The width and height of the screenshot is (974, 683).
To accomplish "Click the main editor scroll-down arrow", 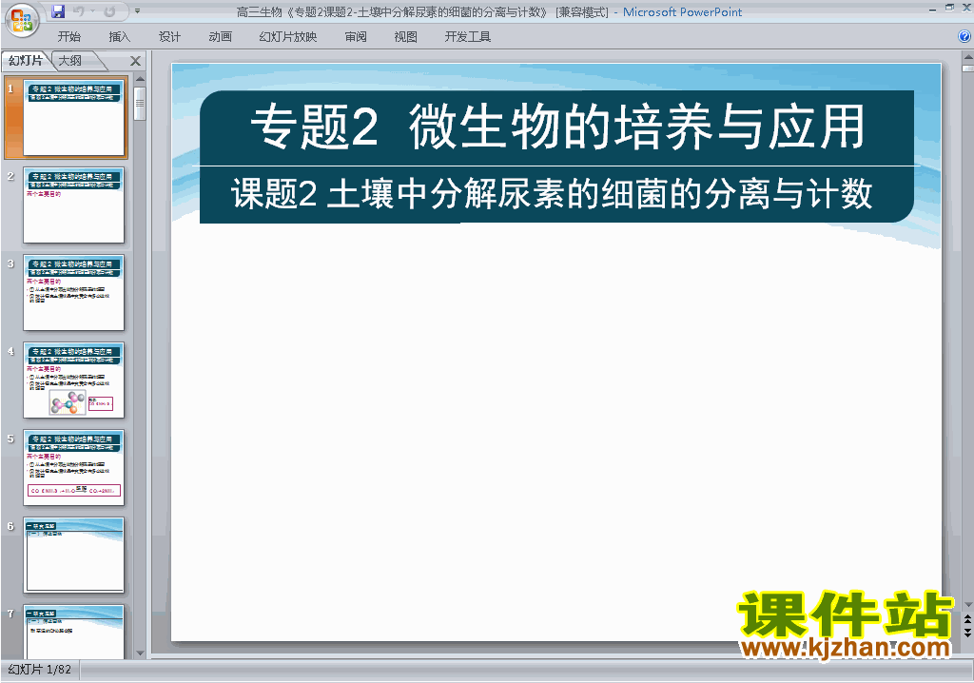I will coord(967,605).
